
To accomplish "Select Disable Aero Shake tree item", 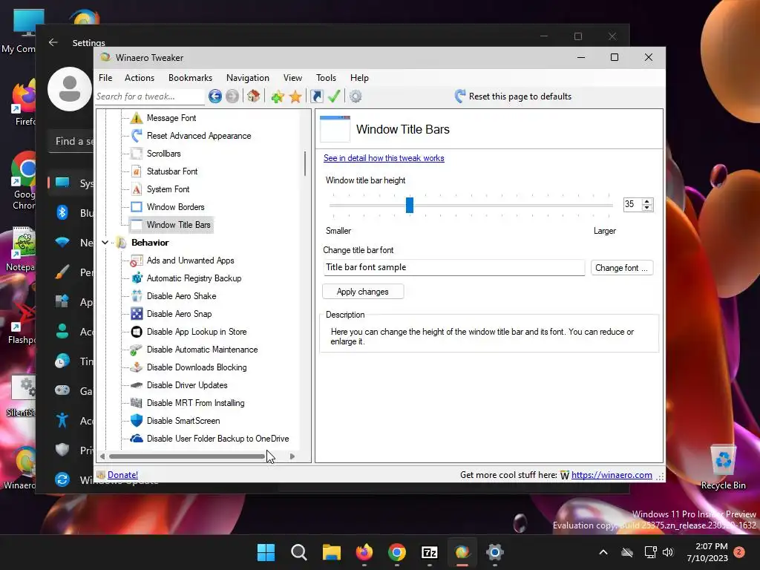I will [181, 296].
